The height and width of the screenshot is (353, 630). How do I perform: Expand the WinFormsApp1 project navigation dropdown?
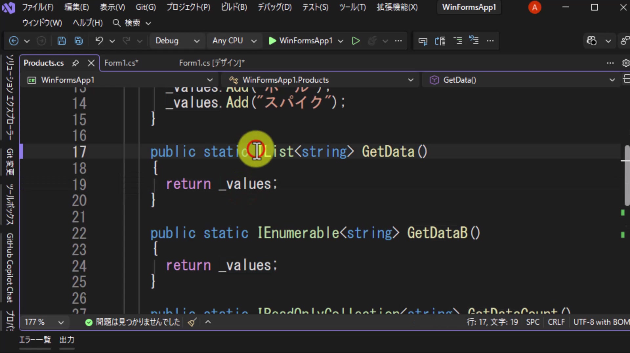coord(210,80)
